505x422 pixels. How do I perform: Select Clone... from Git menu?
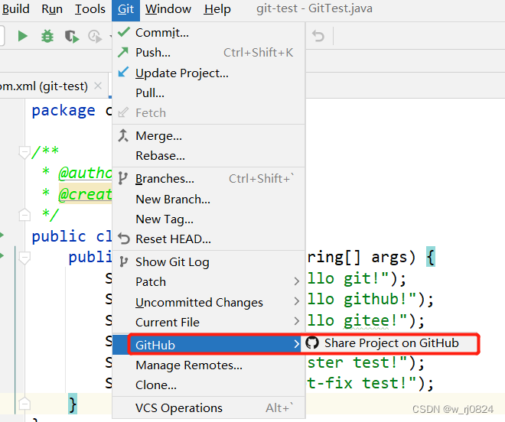click(208, 385)
